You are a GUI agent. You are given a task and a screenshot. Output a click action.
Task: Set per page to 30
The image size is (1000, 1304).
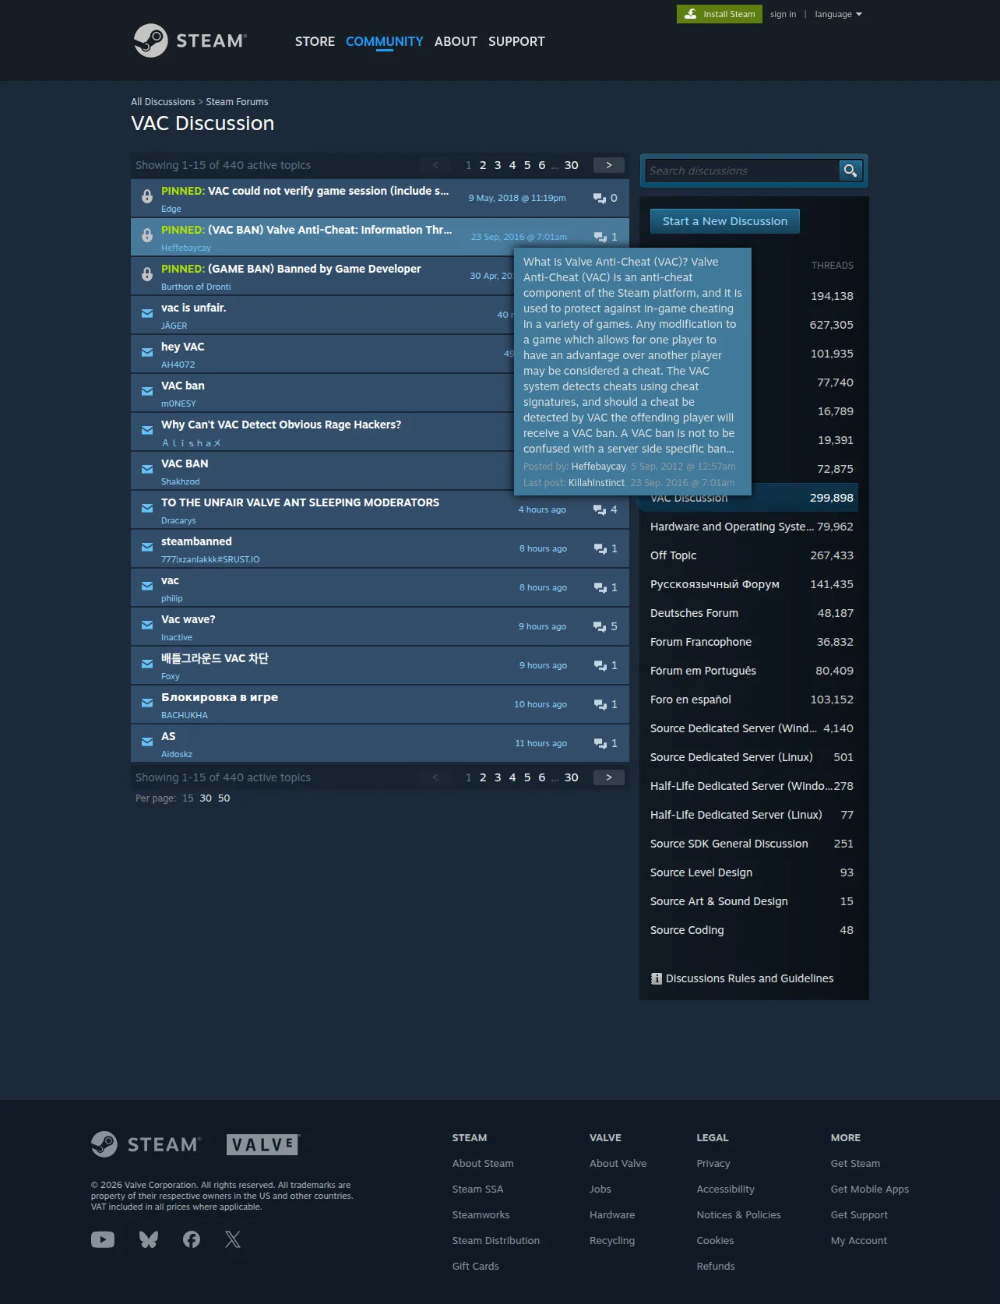coord(206,798)
